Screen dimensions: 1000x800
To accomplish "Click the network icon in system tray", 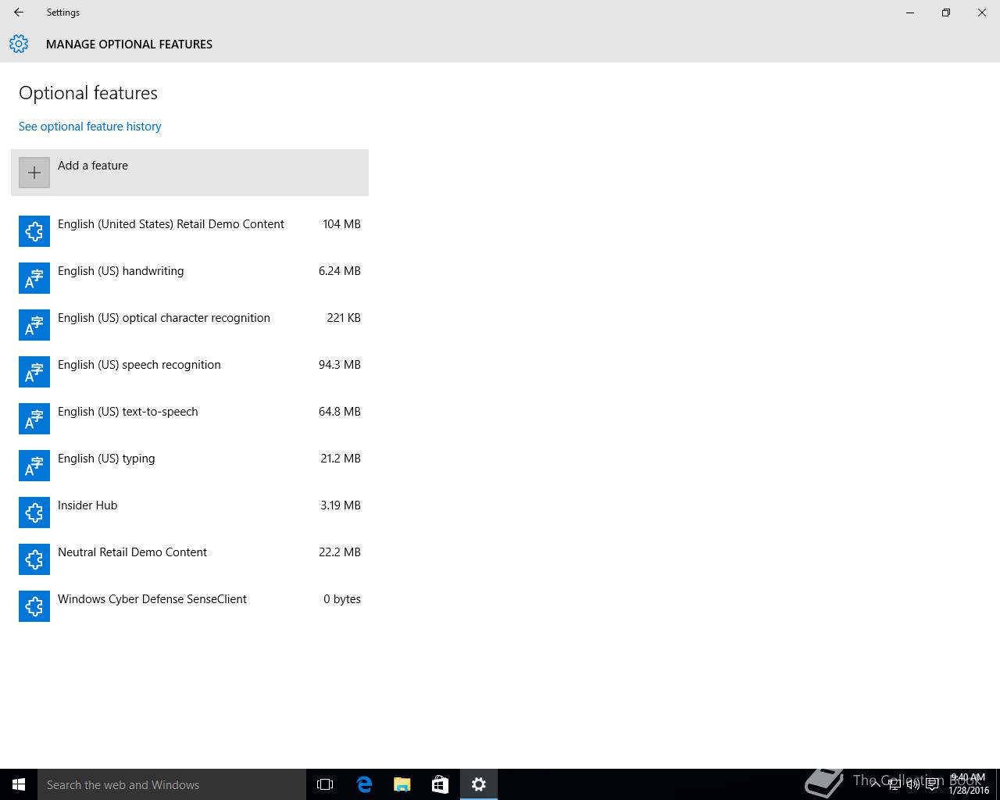I will [894, 784].
